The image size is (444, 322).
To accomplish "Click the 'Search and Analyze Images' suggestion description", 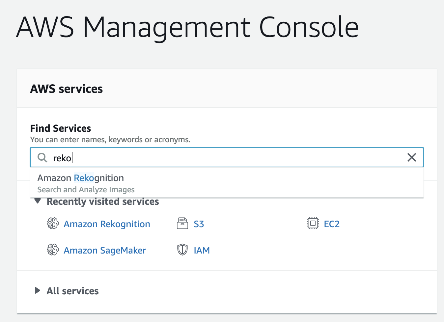I will coord(86,190).
